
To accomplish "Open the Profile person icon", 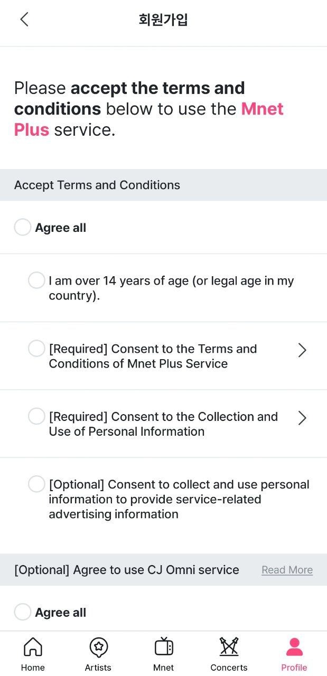I will pos(294,646).
